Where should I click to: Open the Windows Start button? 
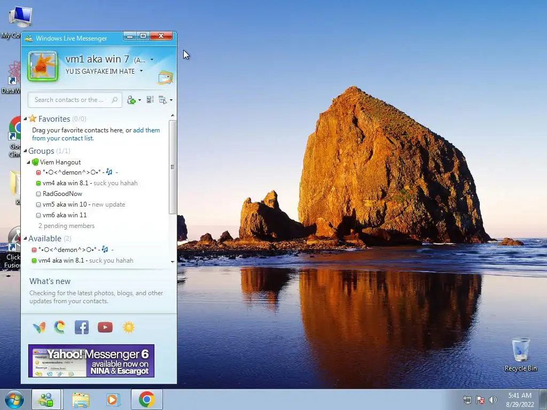pyautogui.click(x=14, y=400)
